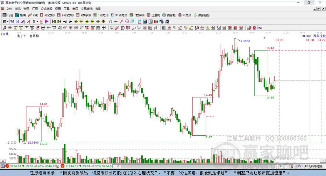The image size is (326, 176).
Task: Click the Shanghai index 3234.99 status entry
Action: (32, 166)
